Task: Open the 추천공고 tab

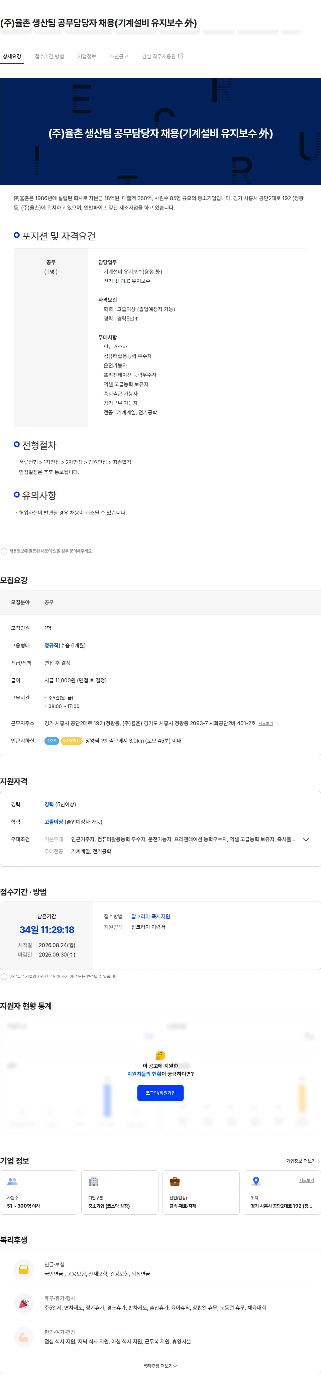Action: [119, 56]
